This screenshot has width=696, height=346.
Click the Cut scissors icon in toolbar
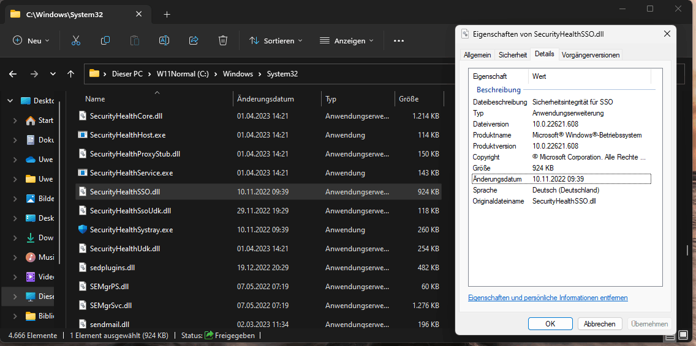(76, 40)
